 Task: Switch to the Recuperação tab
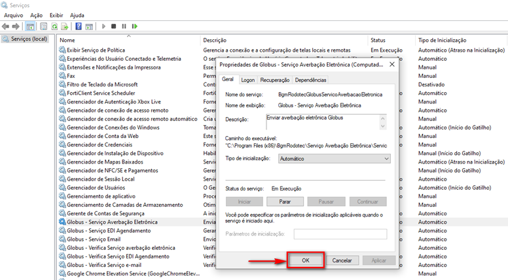point(275,80)
